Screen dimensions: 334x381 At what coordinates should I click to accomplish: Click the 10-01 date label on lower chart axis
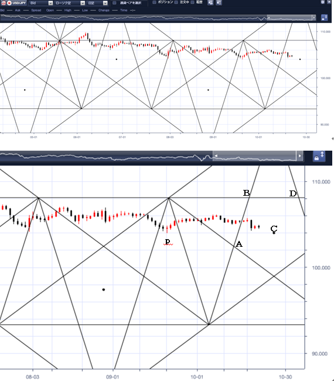click(x=197, y=377)
